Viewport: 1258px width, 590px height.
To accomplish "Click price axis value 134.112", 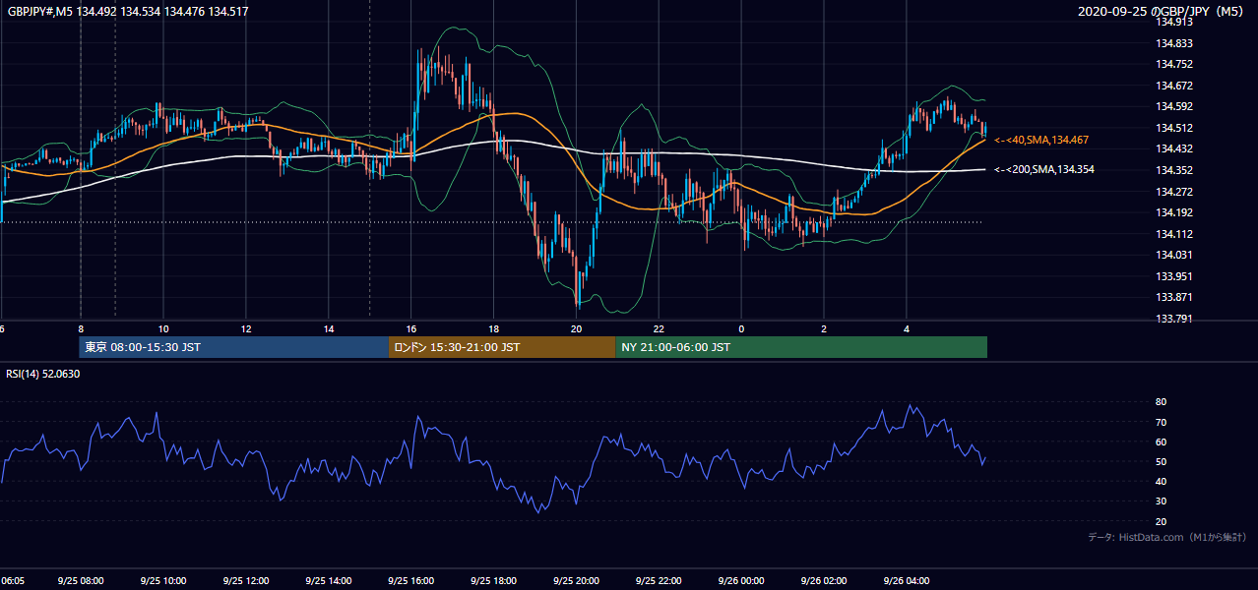I will coord(1174,234).
